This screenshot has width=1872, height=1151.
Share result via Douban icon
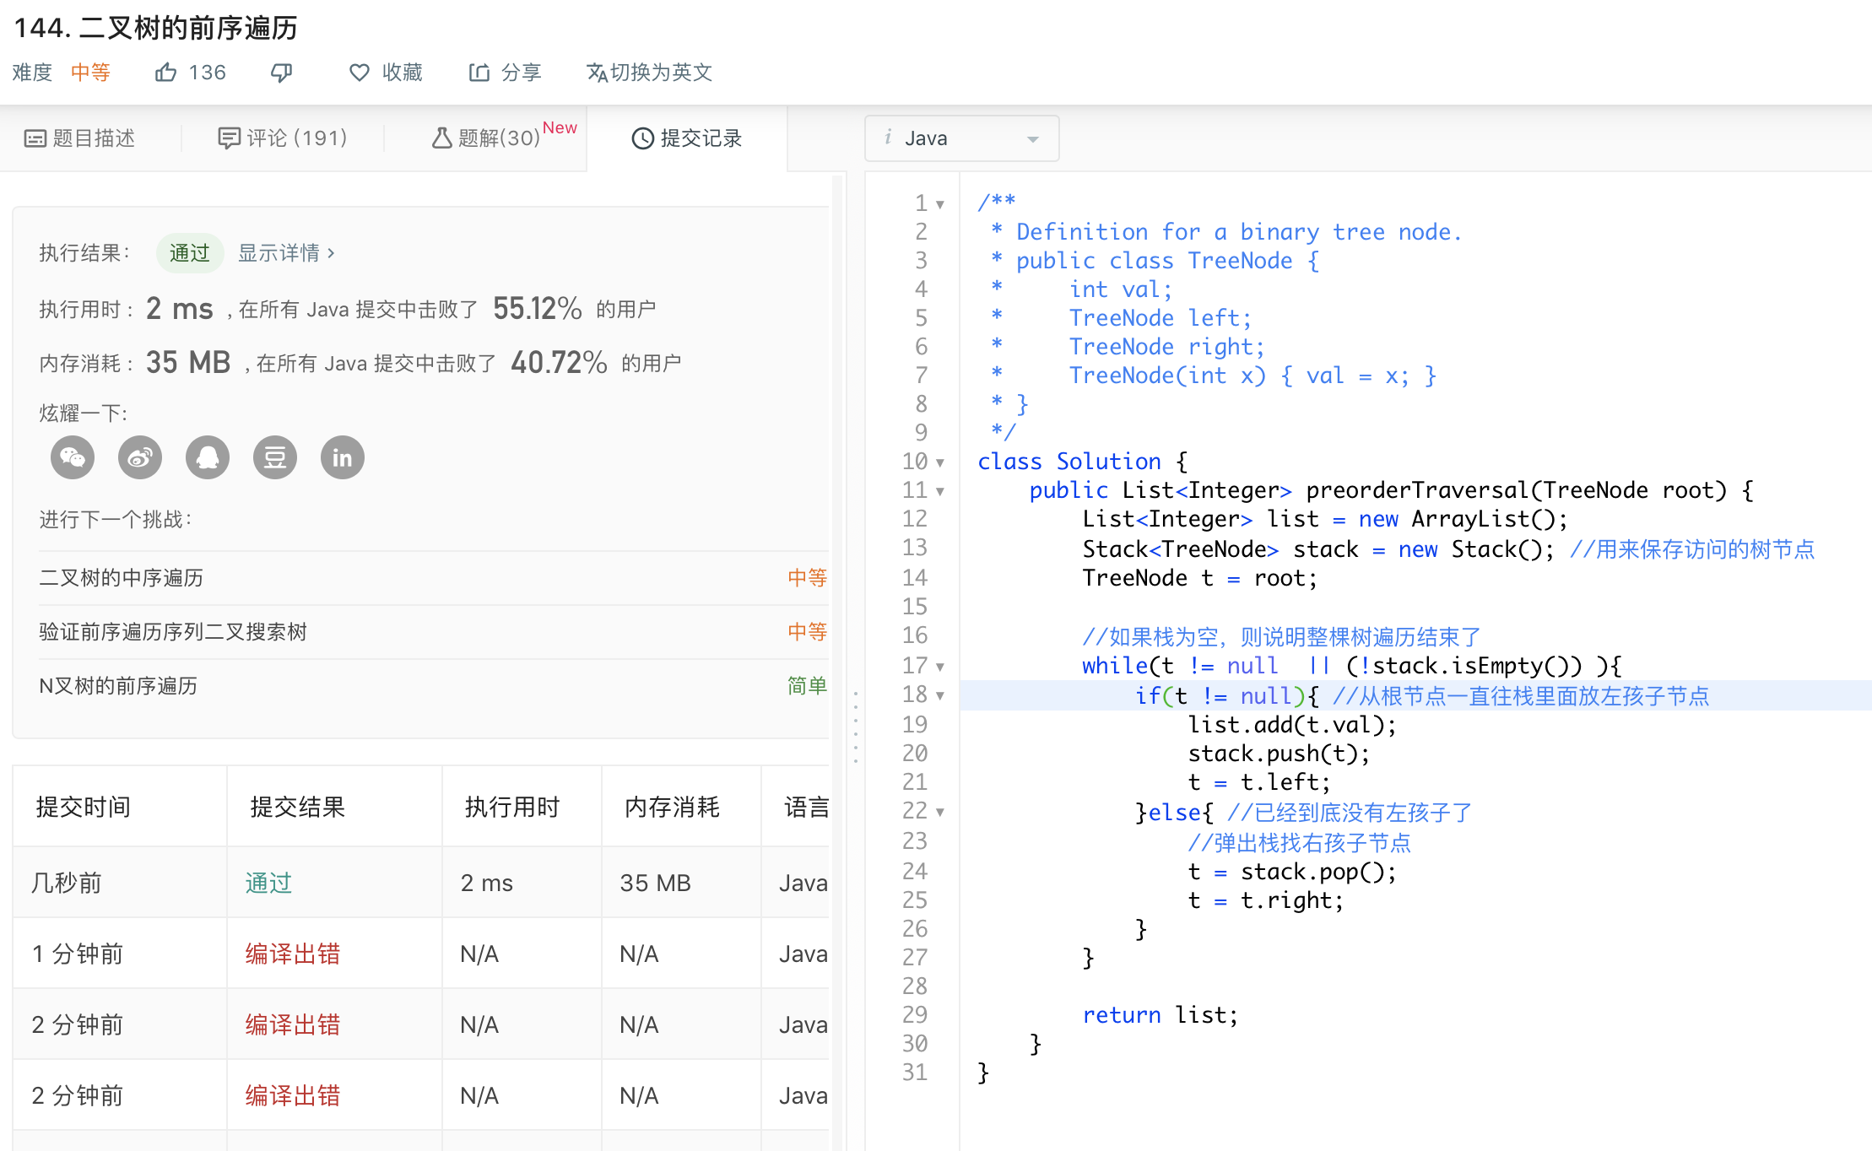coord(275,457)
